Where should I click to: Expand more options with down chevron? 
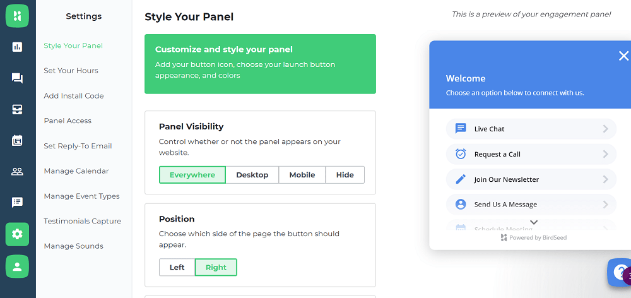(534, 222)
